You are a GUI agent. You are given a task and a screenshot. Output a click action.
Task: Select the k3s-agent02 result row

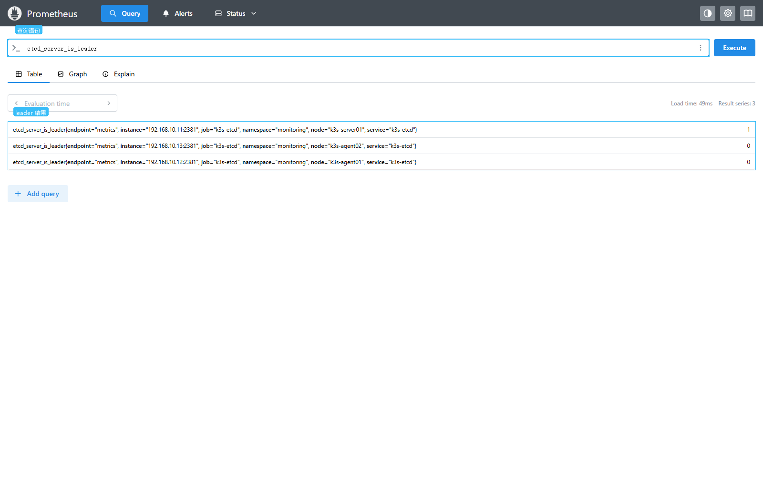coord(381,146)
